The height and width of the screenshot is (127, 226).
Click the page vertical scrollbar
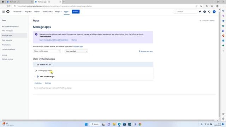click(219, 65)
